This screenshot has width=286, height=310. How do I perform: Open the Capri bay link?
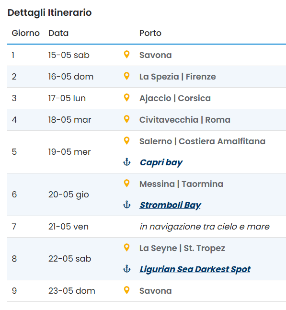tap(161, 162)
